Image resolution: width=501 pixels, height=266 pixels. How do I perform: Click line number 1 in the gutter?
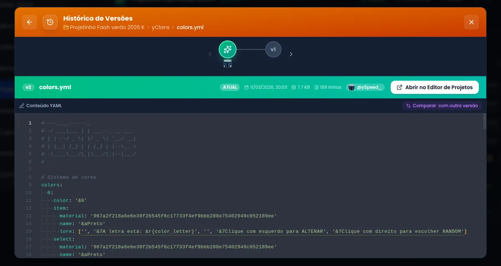[x=30, y=123]
